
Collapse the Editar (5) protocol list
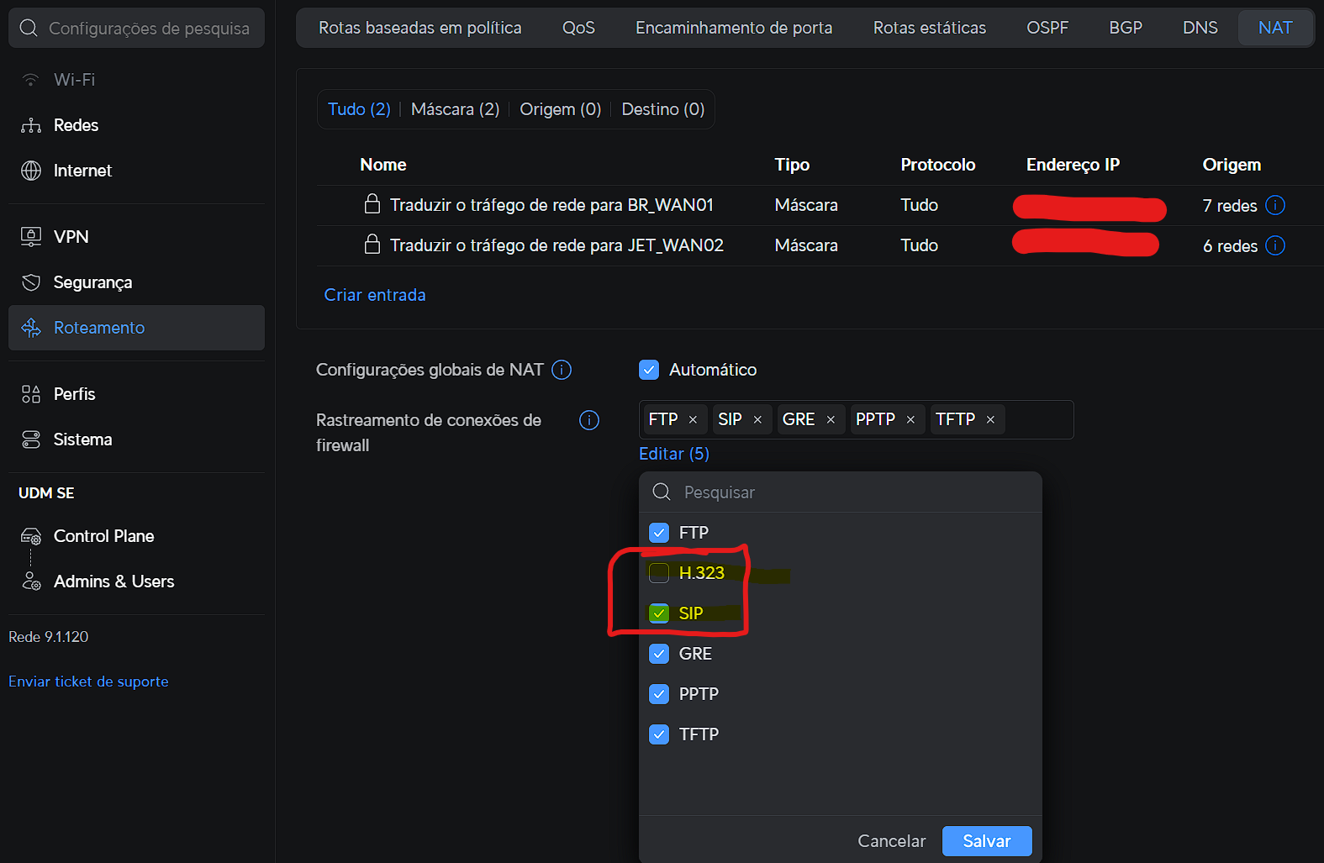pyautogui.click(x=673, y=454)
